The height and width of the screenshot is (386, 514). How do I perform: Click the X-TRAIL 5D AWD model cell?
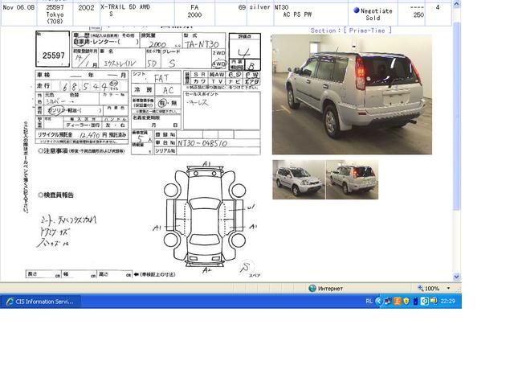pos(137,14)
